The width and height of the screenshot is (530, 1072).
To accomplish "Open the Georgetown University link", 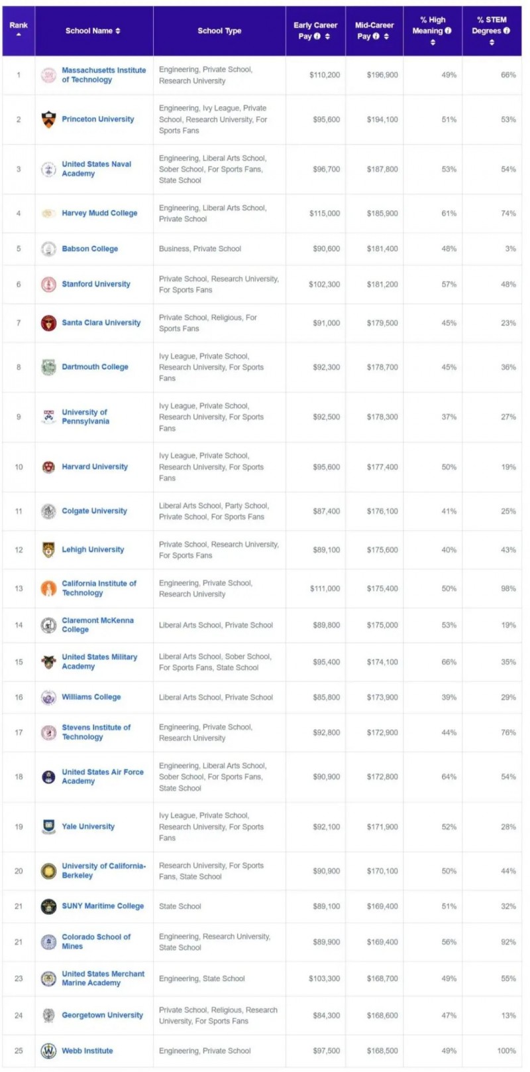I will (102, 1015).
